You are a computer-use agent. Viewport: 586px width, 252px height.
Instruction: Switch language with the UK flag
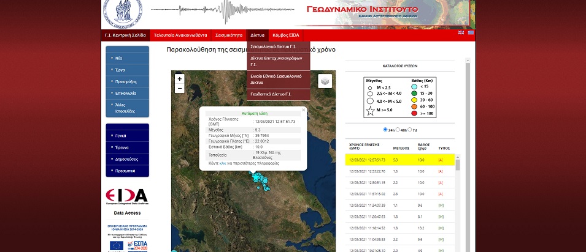coord(461,32)
